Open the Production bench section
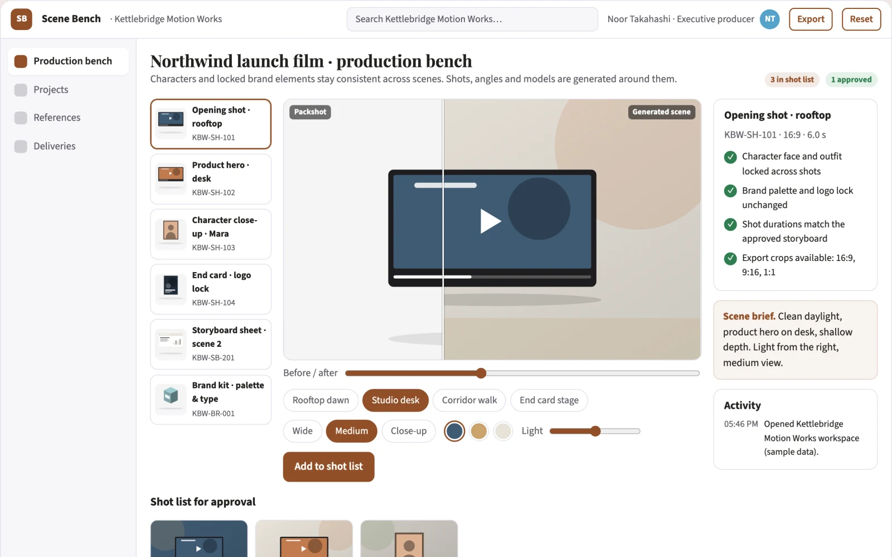This screenshot has height=557, width=892. (x=68, y=61)
